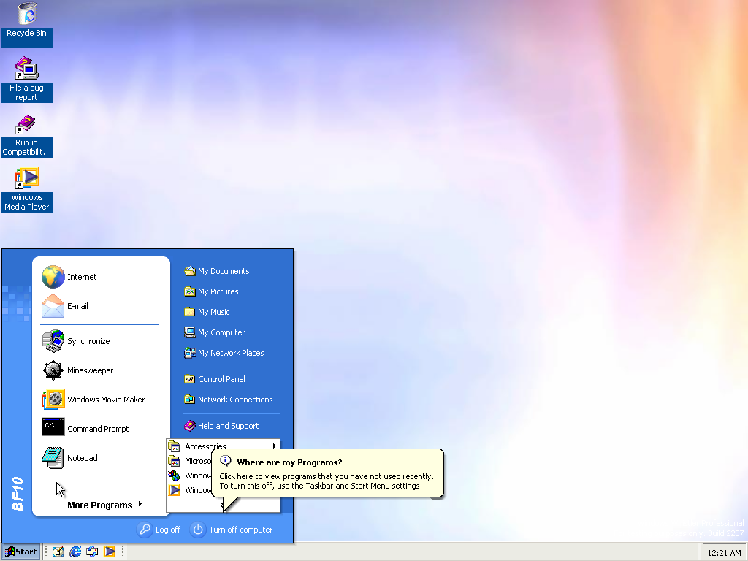
Task: Expand the Accessories submenu arrow
Action: point(275,446)
